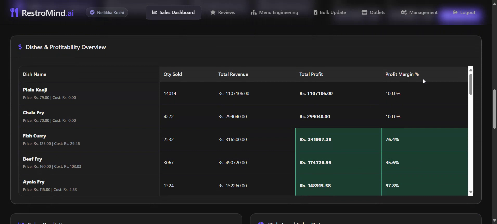This screenshot has width=497, height=224.
Task: Click the table scrollbar up arrow
Action: tap(471, 70)
